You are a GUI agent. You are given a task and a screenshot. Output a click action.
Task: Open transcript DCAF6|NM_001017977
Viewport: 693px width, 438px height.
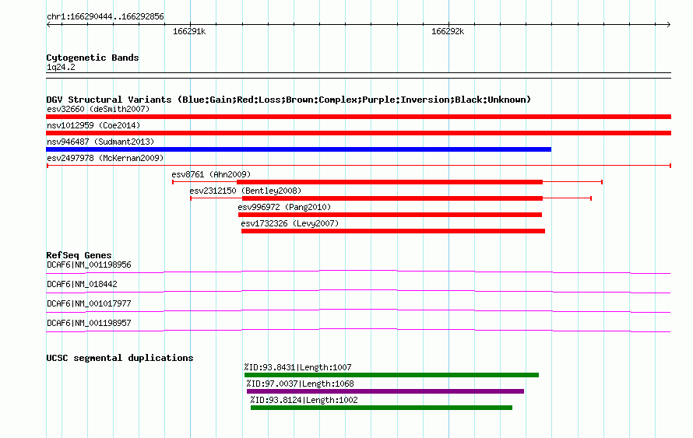pos(89,303)
